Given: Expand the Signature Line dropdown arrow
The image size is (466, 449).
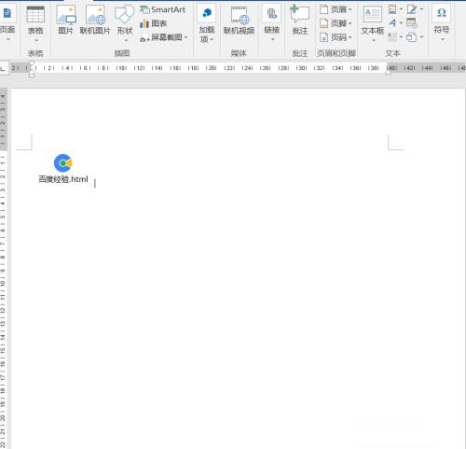Looking at the screenshot, I should 421,9.
